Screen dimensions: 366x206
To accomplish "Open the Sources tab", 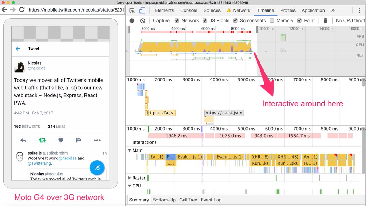I will click(212, 10).
